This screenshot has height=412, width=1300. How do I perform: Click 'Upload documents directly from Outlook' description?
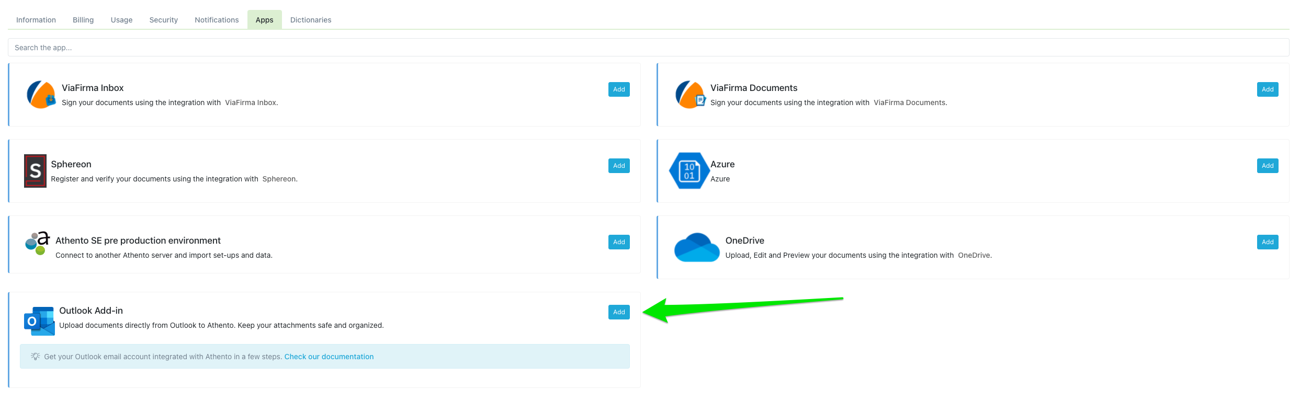[x=221, y=325]
